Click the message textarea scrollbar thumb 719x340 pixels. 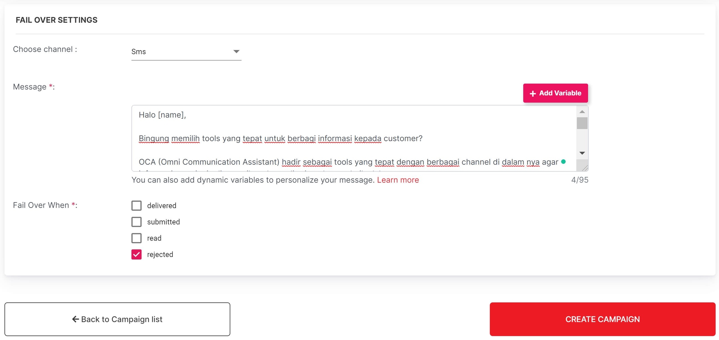[x=582, y=123]
